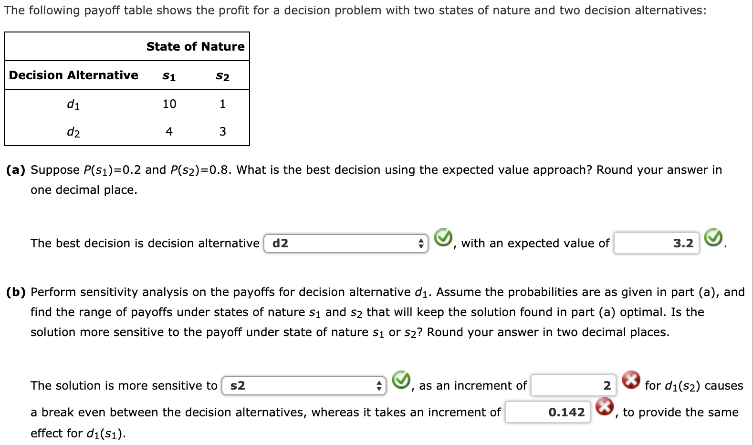
Task: Click the State of Nature table header
Action: [x=195, y=46]
